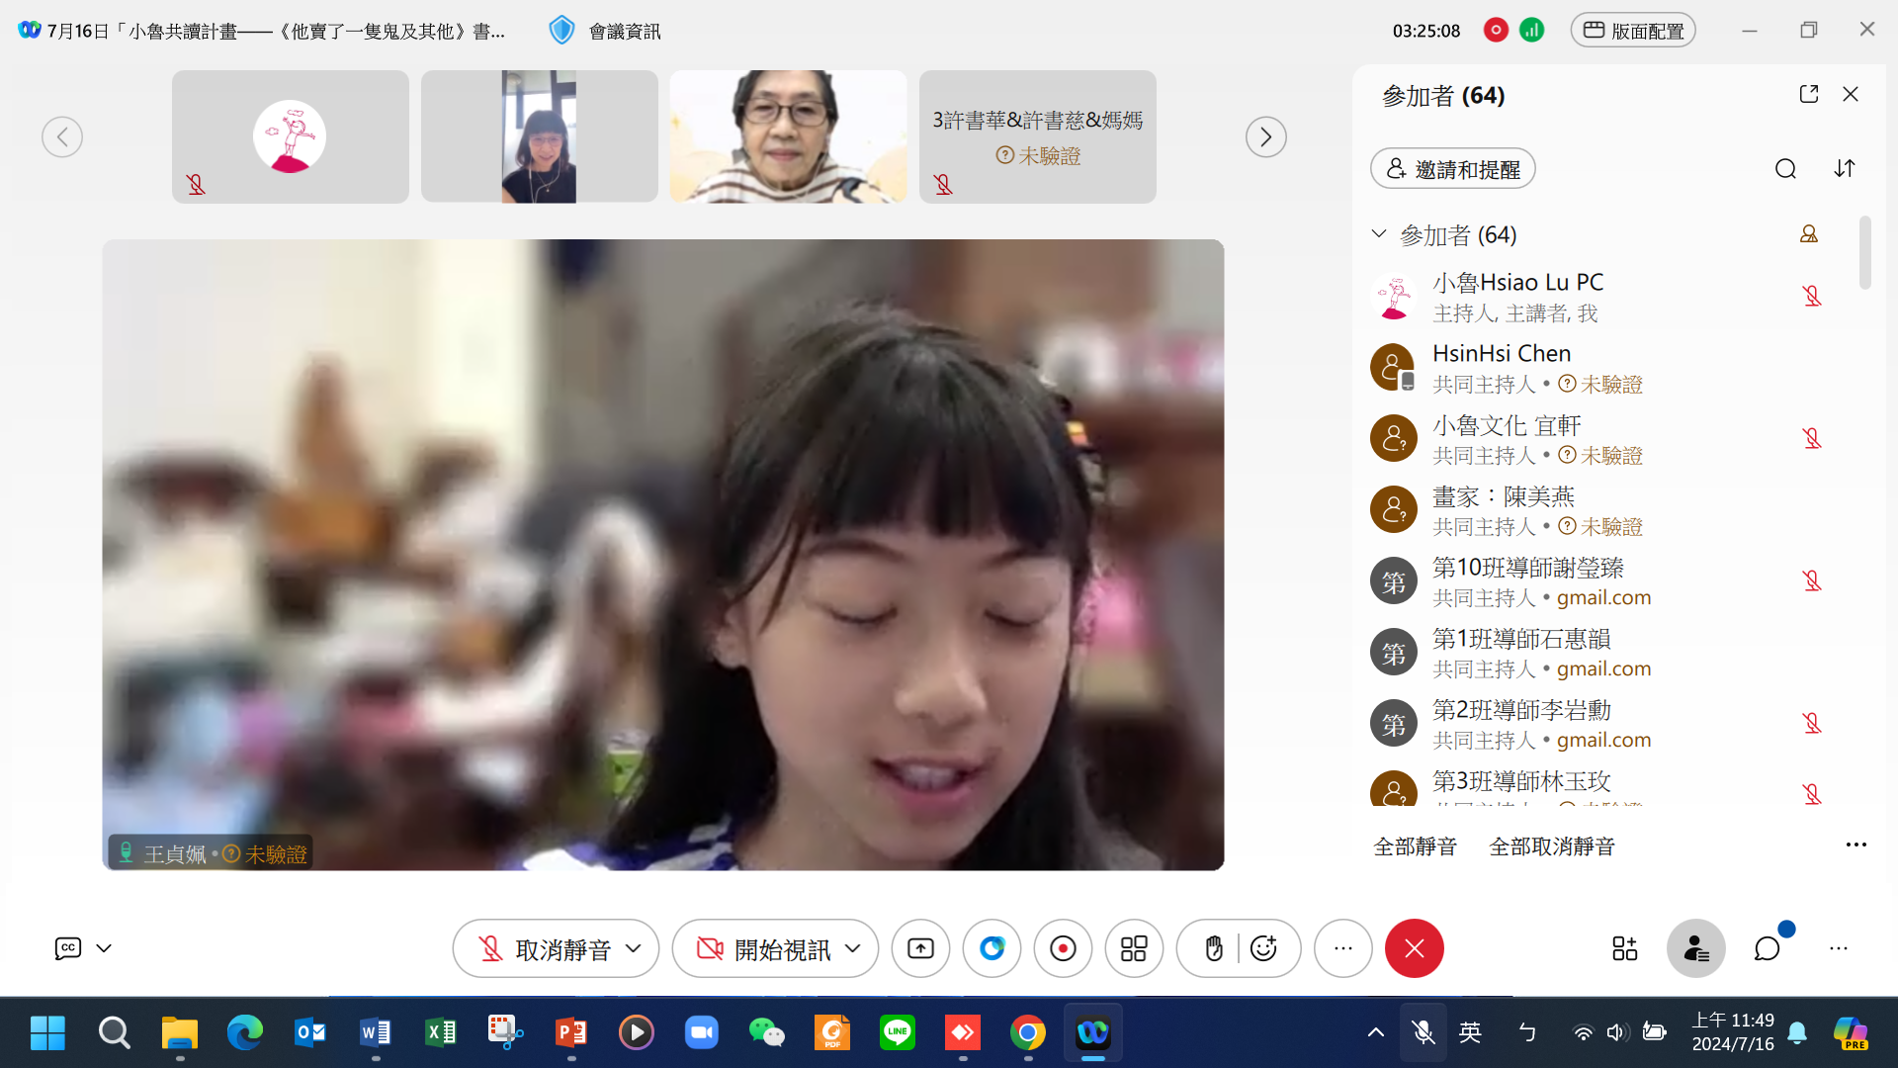Open breakout sessions grid icon
Viewport: 1898px width, 1068px height.
click(x=1134, y=949)
